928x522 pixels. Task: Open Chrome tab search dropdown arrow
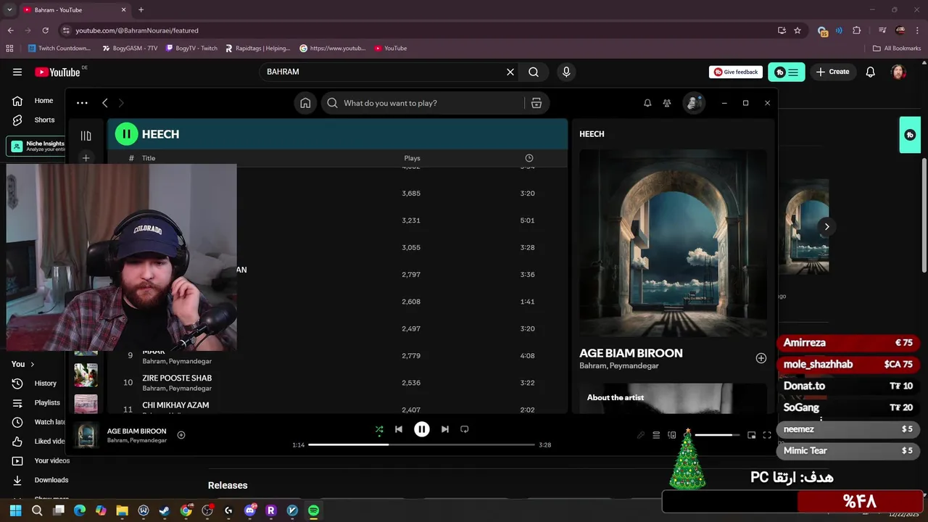coord(9,9)
